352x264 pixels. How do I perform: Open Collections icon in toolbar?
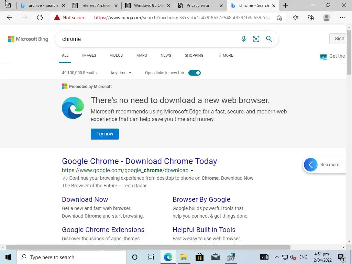click(x=311, y=18)
